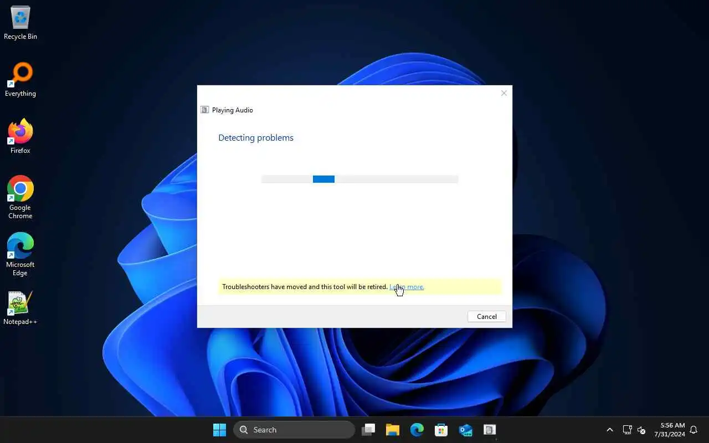Open the Windows Start menu

[219, 430]
